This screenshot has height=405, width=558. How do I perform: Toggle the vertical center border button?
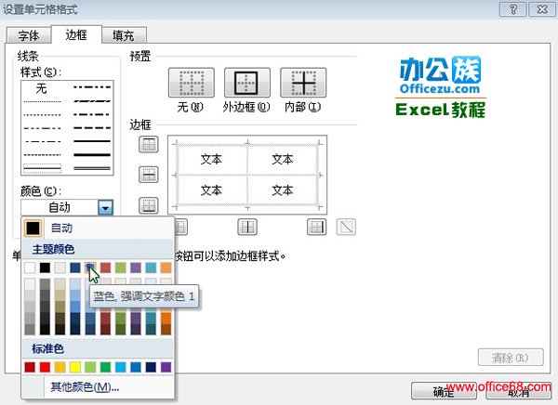tap(246, 226)
